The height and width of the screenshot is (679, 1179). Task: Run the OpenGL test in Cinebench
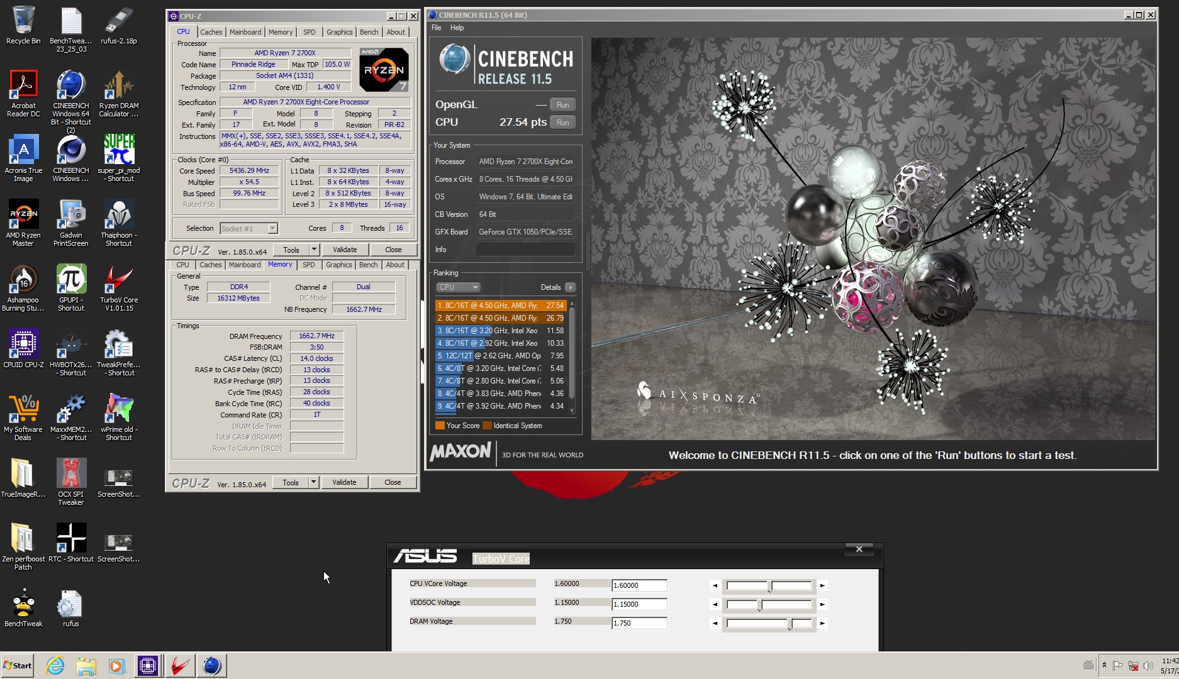click(x=563, y=105)
